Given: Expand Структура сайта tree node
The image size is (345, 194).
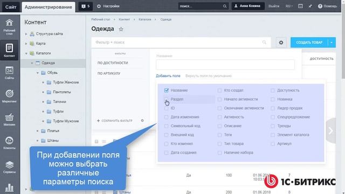Looking at the screenshot, I should click(26, 34).
